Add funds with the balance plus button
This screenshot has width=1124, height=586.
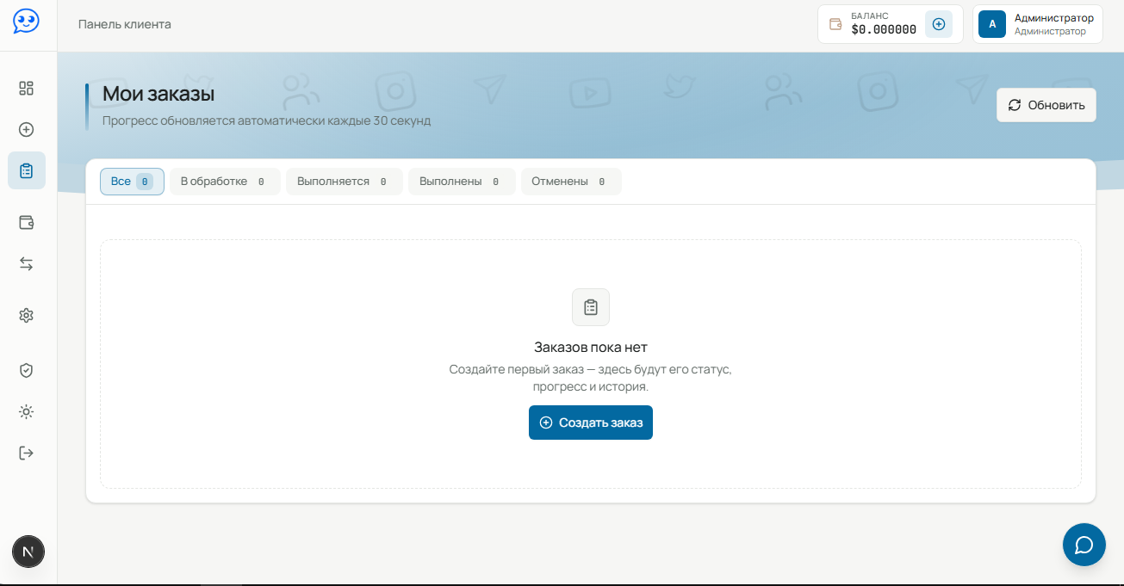pyautogui.click(x=939, y=24)
